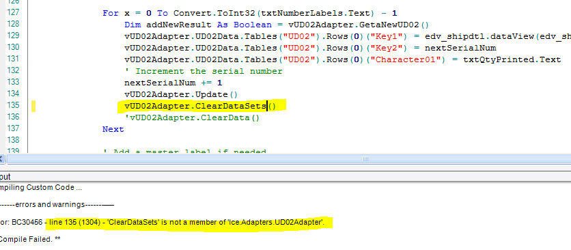Click vUD02Adapter.Update() on line 134
This screenshot has width=571, height=250.
pyautogui.click(x=181, y=94)
